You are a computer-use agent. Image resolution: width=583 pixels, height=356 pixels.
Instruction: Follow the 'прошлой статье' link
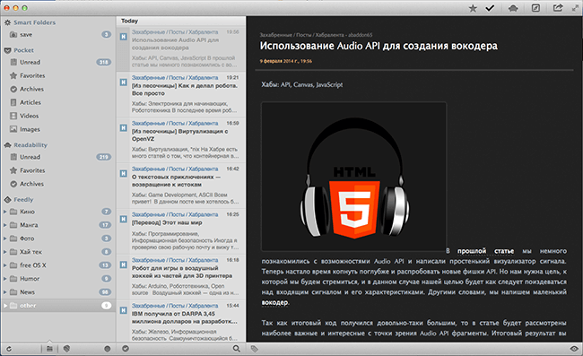485,251
